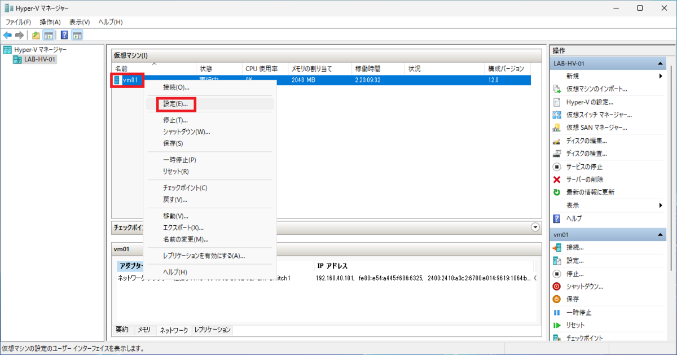Select the vm01 row in virtual machines list
Screen dimensions: 677x355
coord(322,80)
